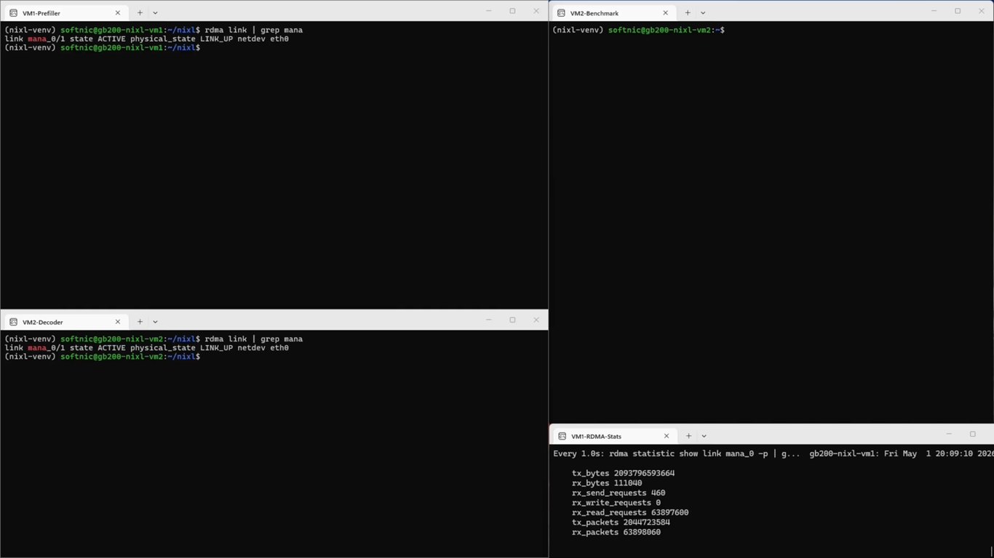Viewport: 994px width, 558px height.
Task: Expand profile dropdown in VM2-Benchmark window
Action: 703,13
